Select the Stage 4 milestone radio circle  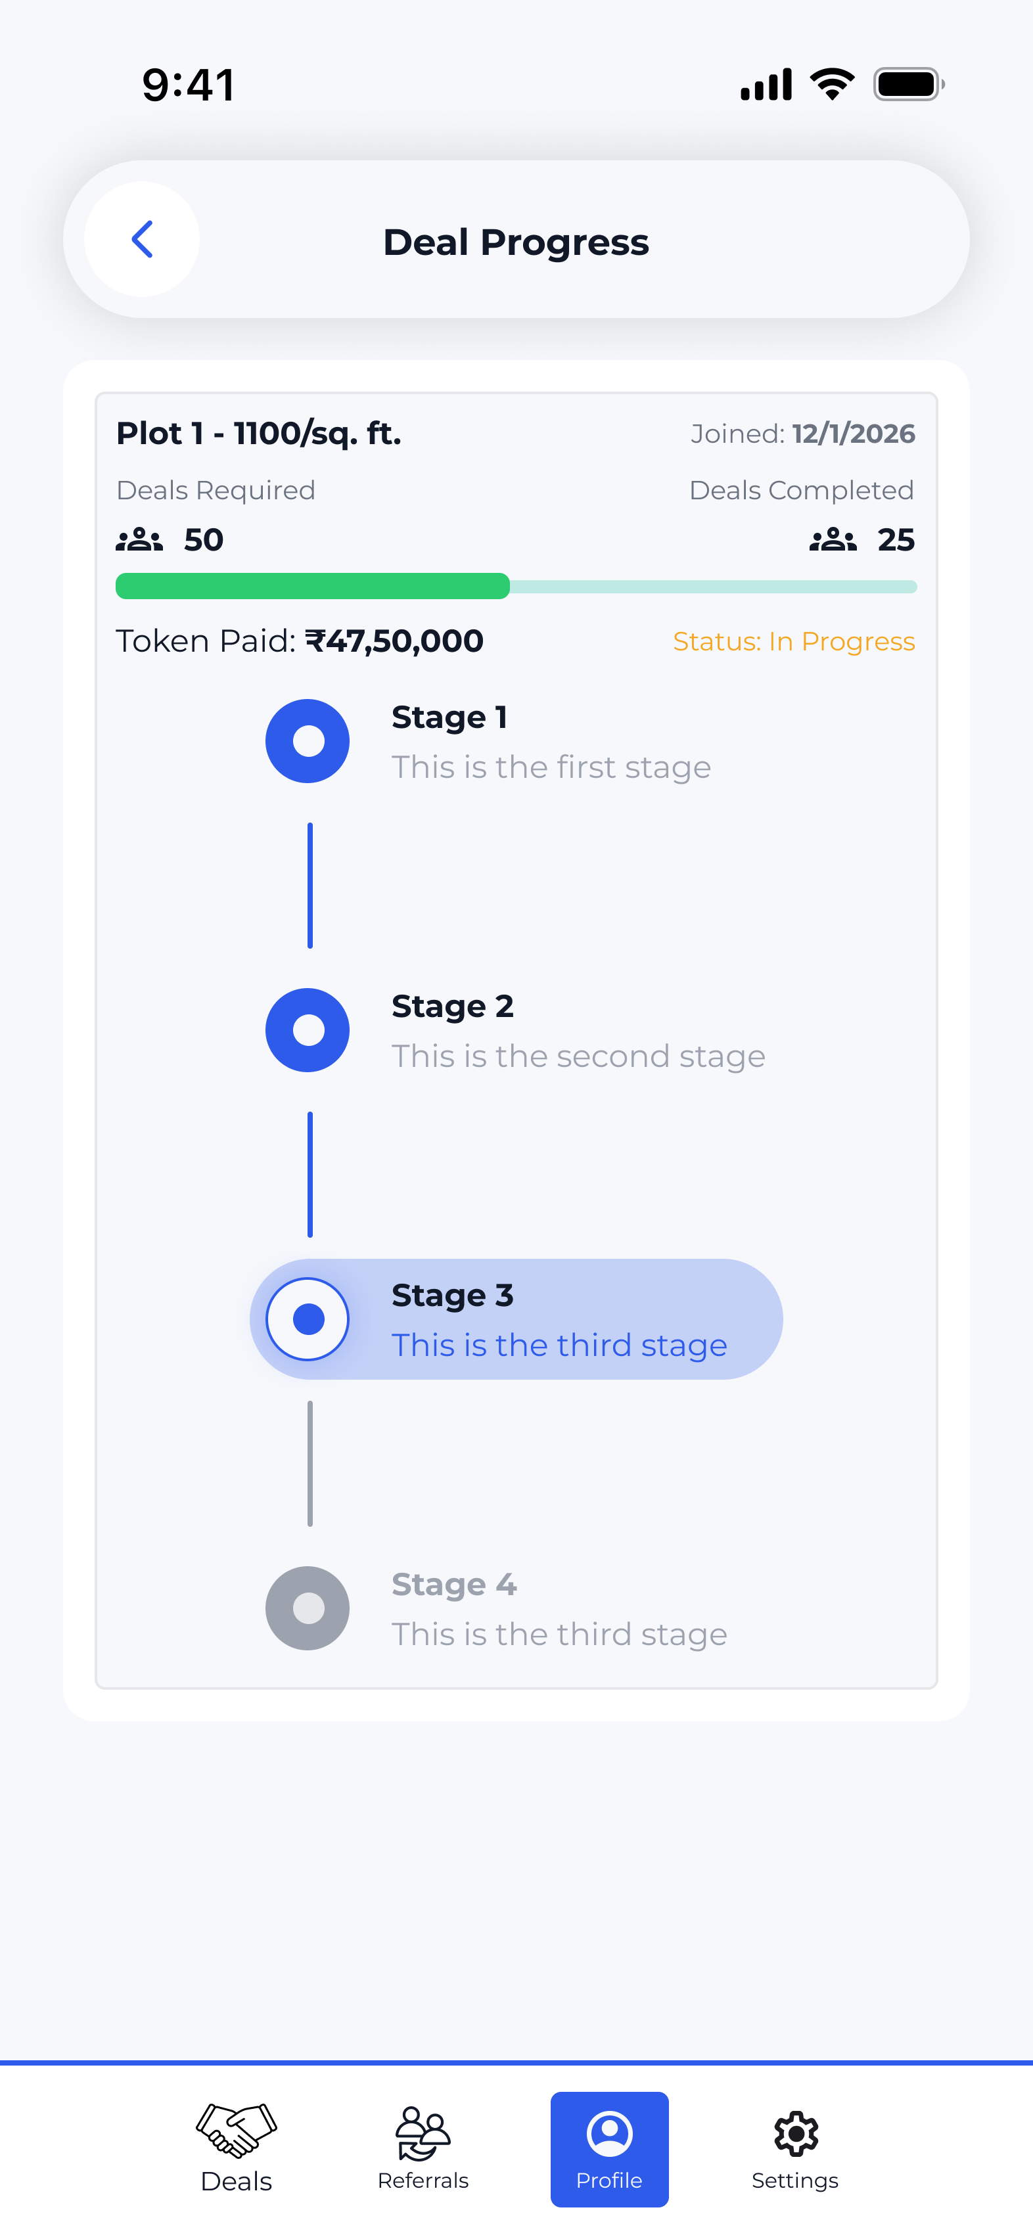(308, 1609)
